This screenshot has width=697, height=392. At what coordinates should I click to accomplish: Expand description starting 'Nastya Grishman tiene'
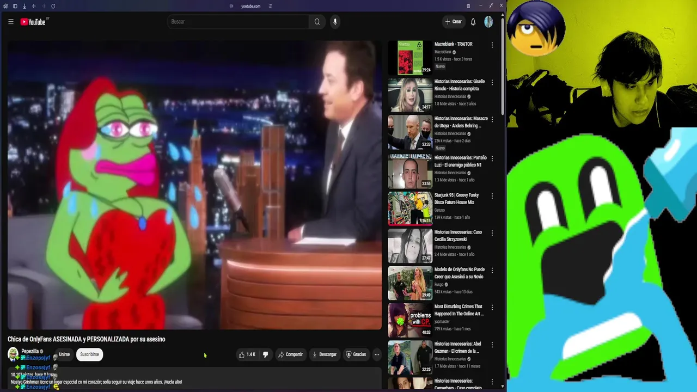pyautogui.click(x=96, y=382)
